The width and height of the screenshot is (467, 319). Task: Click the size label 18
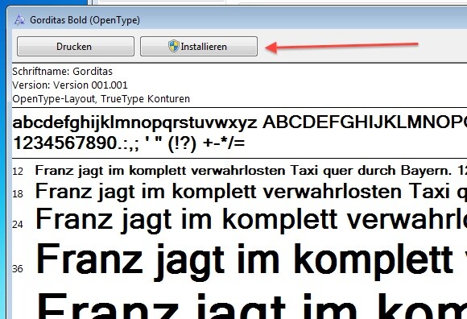click(x=18, y=194)
